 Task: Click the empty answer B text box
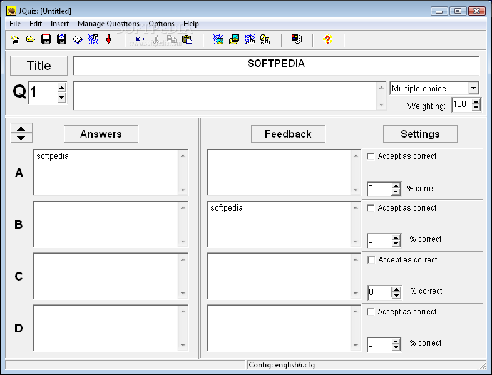pos(106,224)
